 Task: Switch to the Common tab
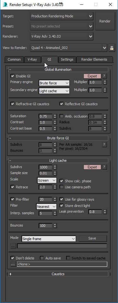(x=14, y=59)
